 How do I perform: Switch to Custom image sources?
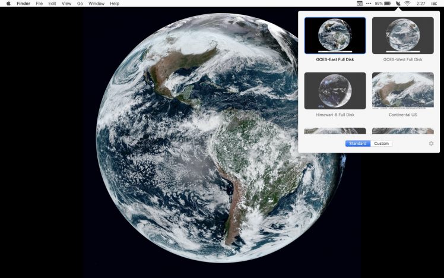(x=381, y=143)
